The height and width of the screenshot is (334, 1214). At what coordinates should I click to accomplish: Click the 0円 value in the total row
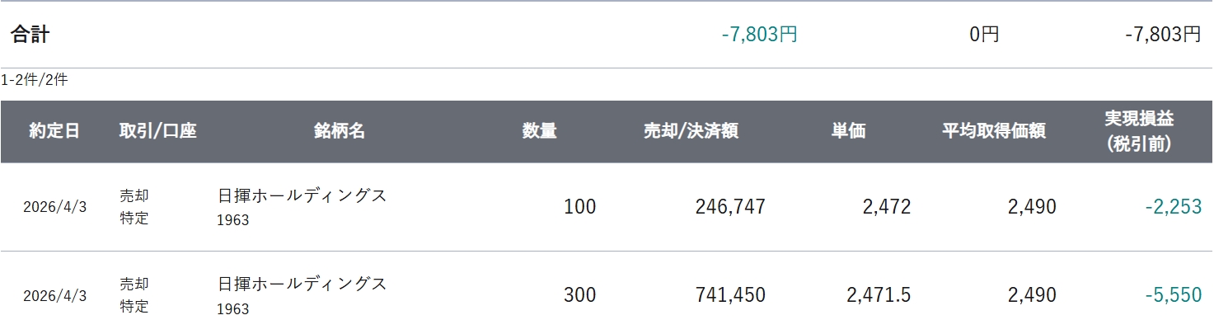tap(984, 35)
